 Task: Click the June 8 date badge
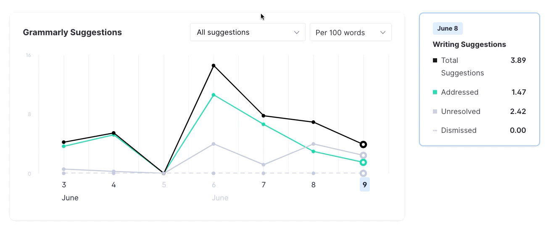[448, 28]
